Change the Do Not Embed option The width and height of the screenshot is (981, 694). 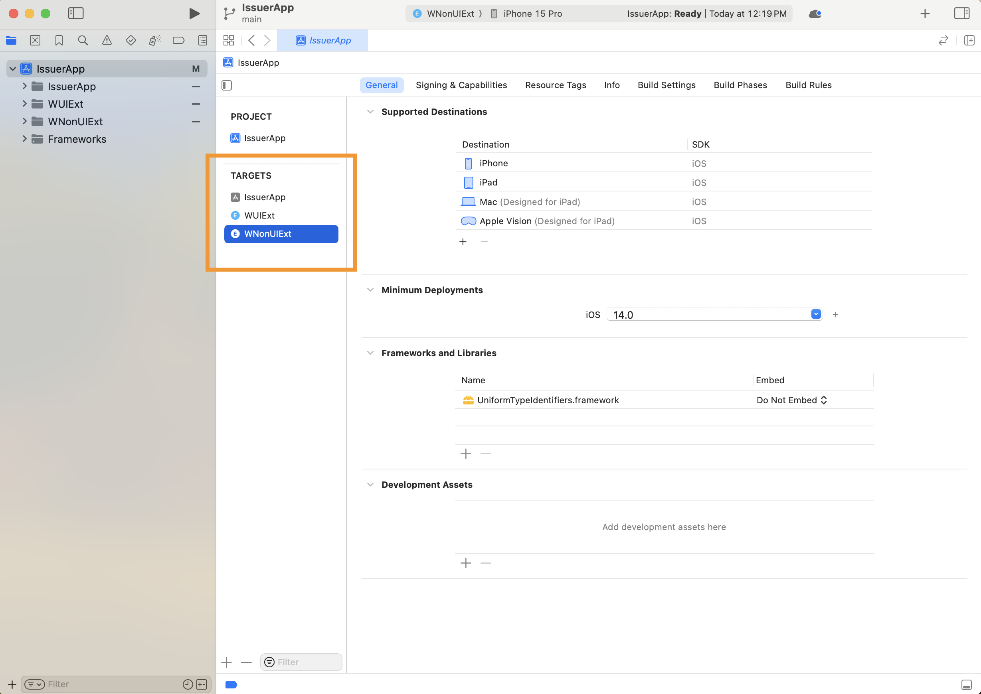791,400
